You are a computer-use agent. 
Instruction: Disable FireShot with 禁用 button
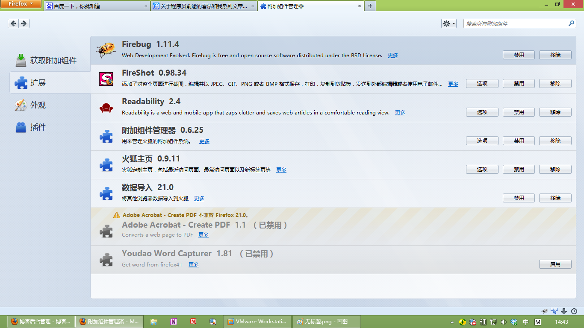coord(519,84)
